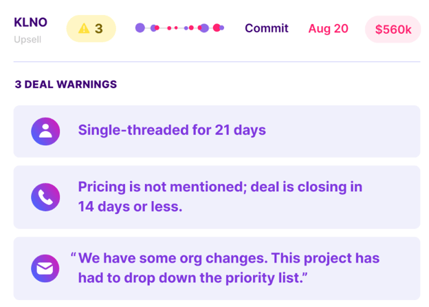This screenshot has height=307, width=429.
Task: Click the "3 DEAL WARNINGS" heading
Action: (66, 85)
